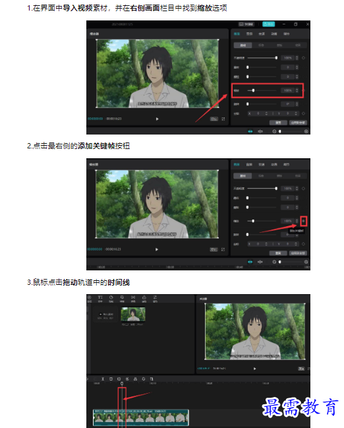Switch to the 音频 audio tab in step 1 screenshot
This screenshot has height=428, width=344.
[249, 34]
